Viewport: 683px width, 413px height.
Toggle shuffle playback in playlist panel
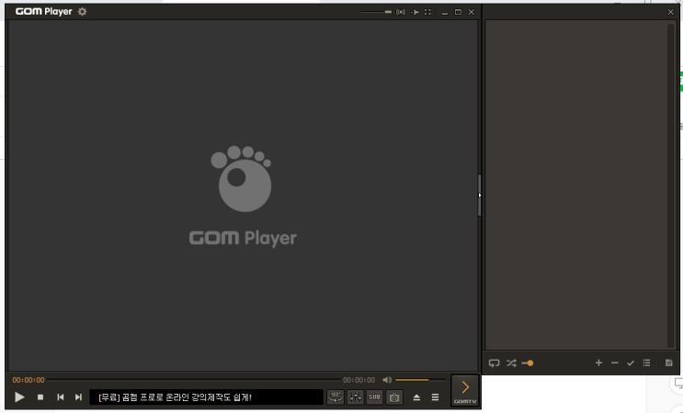511,363
